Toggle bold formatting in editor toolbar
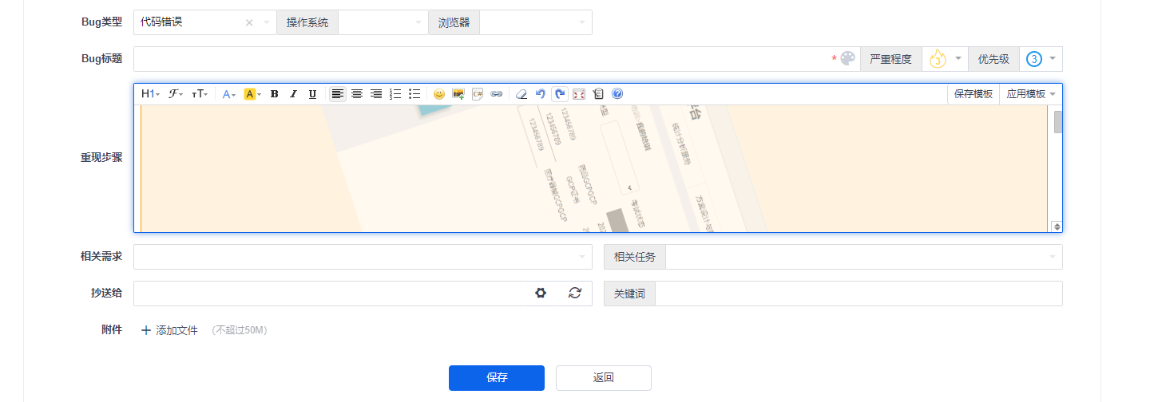 (274, 94)
